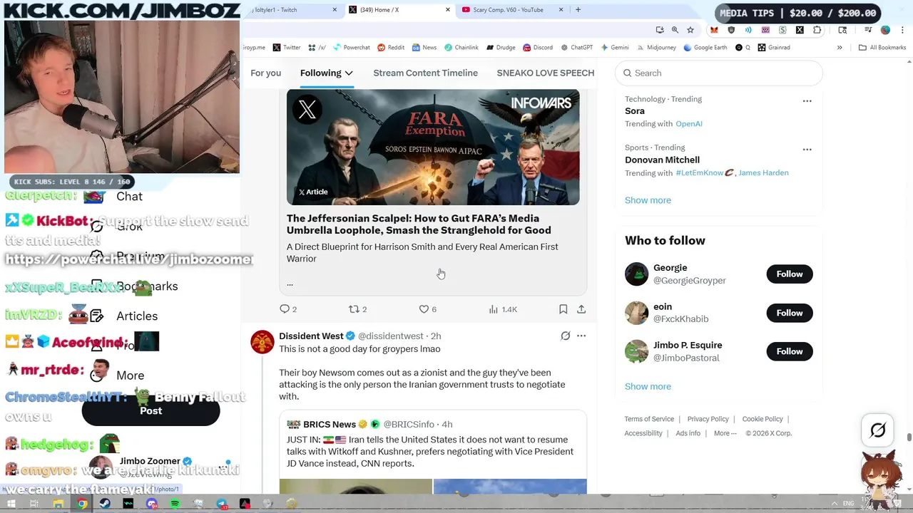Viewport: 913px width, 513px height.
Task: Share the Jeffersonian Scalpel post
Action: click(x=581, y=309)
